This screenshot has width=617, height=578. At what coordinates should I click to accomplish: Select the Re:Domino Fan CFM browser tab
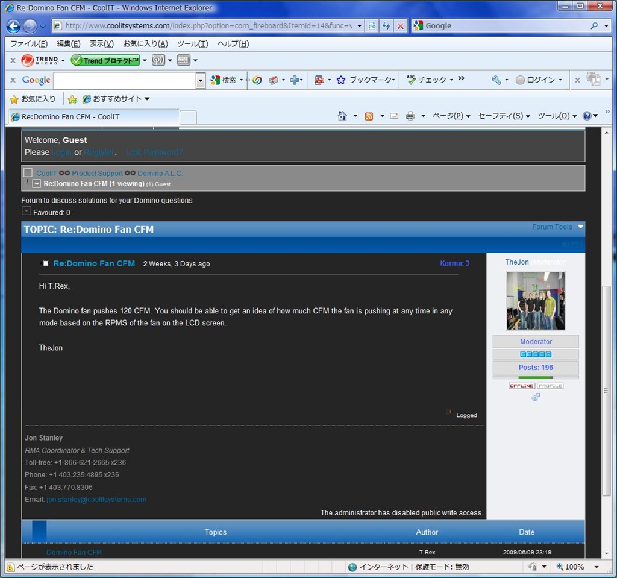coord(93,116)
